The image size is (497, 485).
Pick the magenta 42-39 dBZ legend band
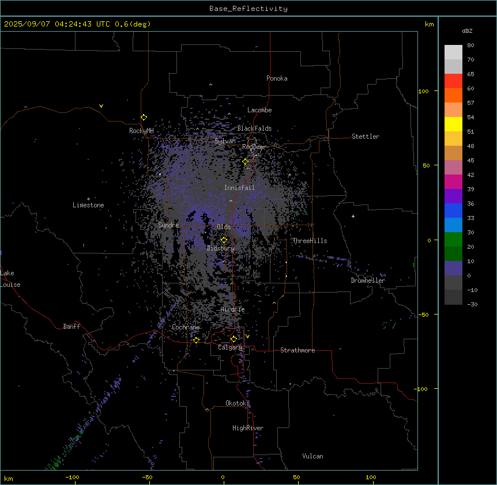(453, 181)
